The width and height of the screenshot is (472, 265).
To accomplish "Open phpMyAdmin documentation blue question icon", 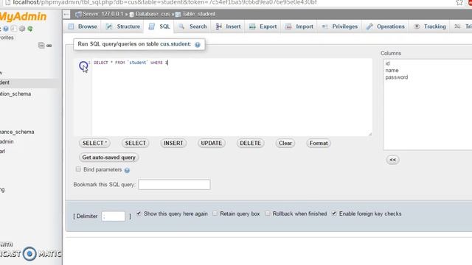I will tap(6, 29).
